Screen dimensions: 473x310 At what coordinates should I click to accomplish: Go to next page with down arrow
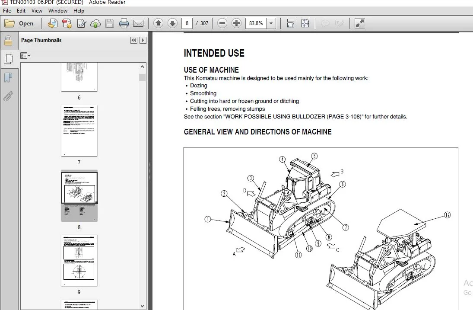(x=172, y=23)
